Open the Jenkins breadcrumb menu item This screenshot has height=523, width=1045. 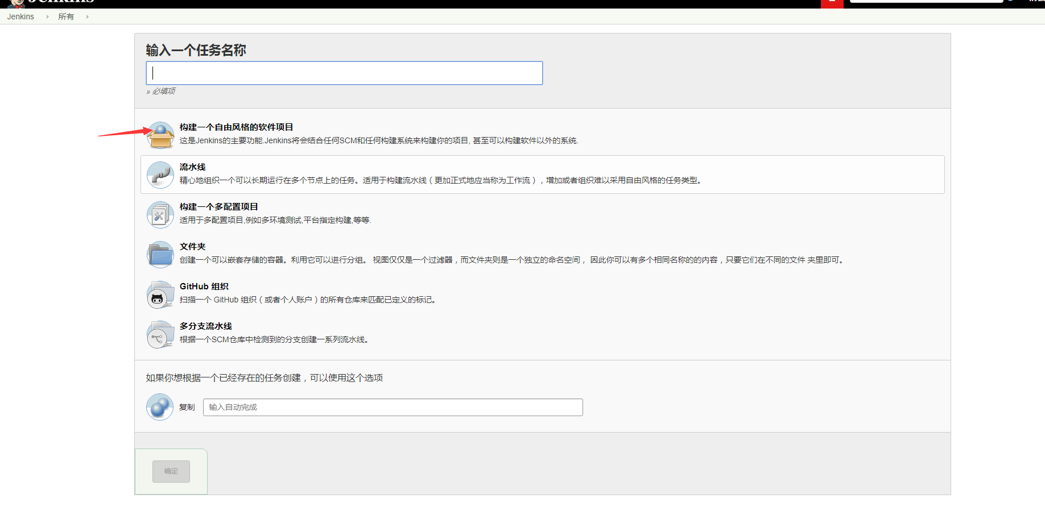click(x=20, y=16)
